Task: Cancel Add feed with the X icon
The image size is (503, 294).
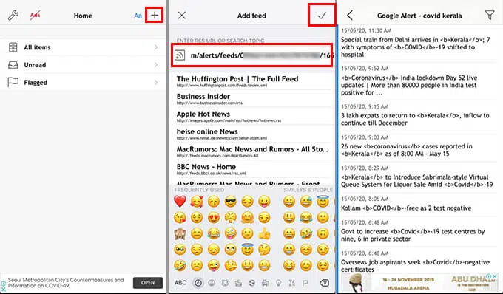Action: pyautogui.click(x=181, y=15)
